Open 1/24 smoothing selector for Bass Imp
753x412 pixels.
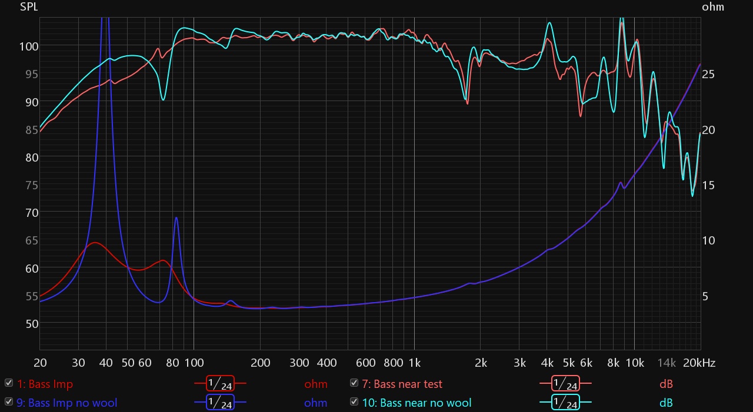(220, 384)
